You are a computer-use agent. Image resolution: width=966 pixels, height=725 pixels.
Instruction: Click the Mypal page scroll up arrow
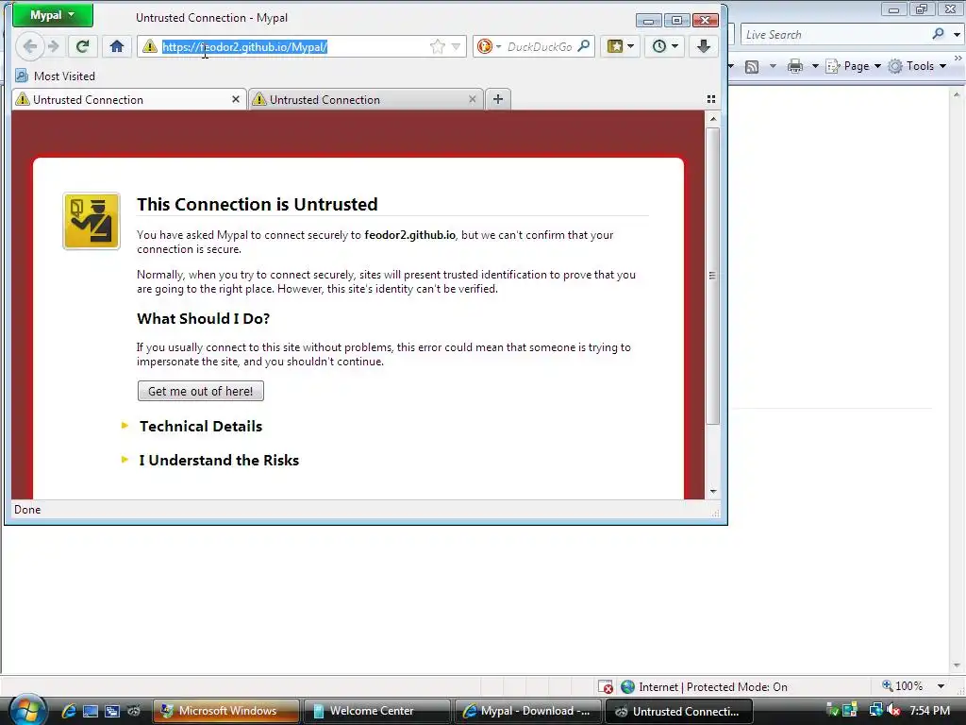click(713, 119)
